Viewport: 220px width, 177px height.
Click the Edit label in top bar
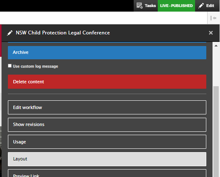(210, 6)
